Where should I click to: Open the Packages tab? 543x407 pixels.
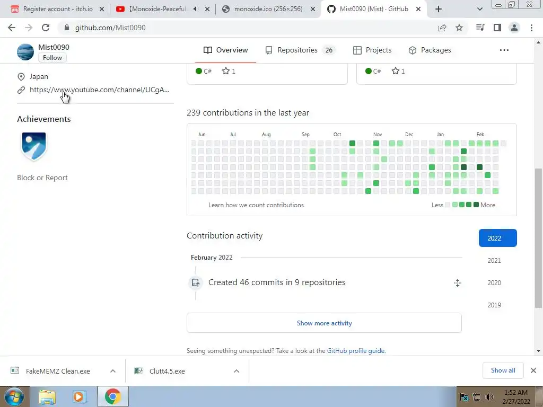pos(430,50)
